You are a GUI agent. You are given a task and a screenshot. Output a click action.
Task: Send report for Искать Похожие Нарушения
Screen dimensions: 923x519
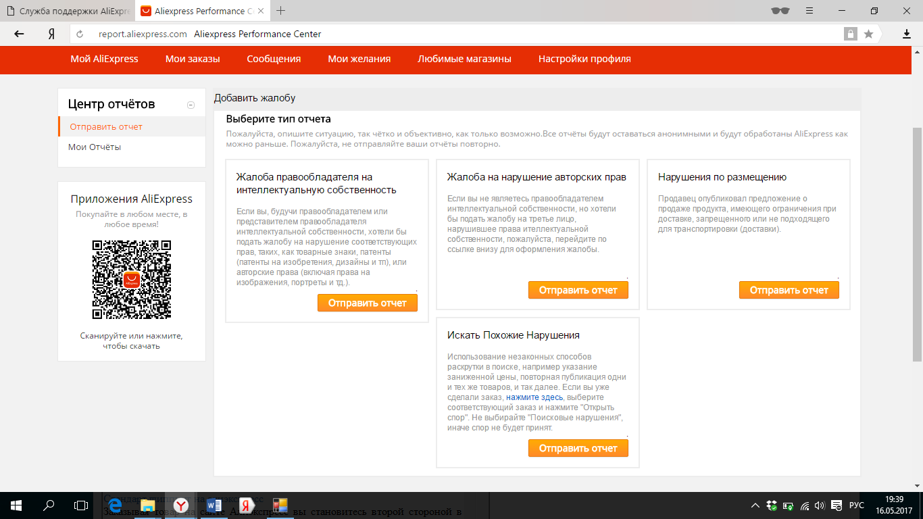pos(578,448)
